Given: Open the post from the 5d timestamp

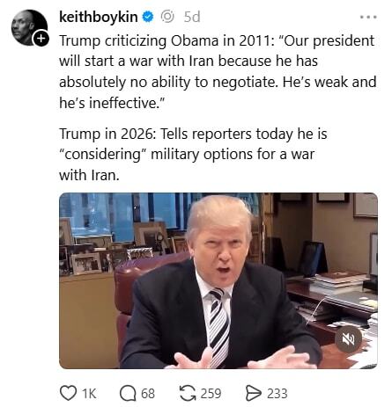Looking at the screenshot, I should (192, 17).
